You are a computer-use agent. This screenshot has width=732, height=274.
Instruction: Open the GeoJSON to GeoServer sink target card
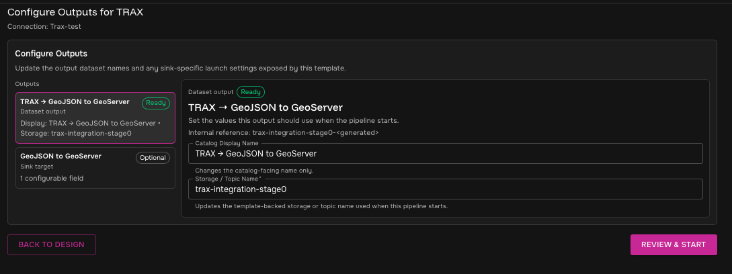click(95, 168)
